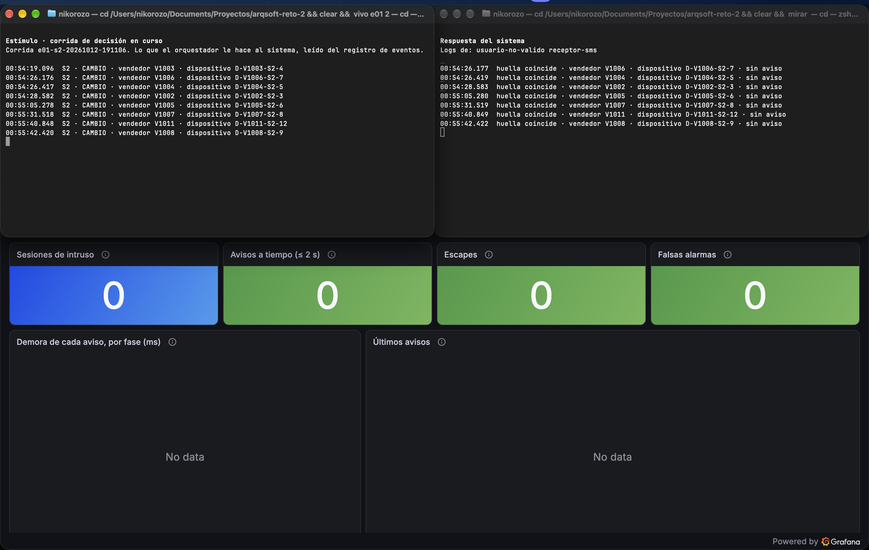
Task: Click blue Sesiones de intruso stat value
Action: tap(114, 296)
